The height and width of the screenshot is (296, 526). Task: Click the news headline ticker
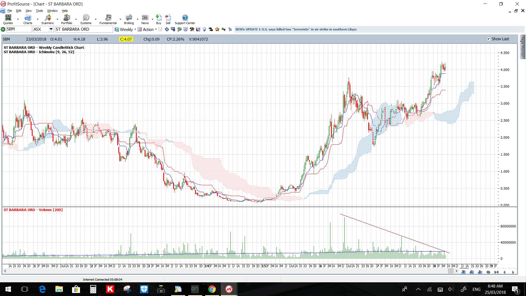coord(296,29)
